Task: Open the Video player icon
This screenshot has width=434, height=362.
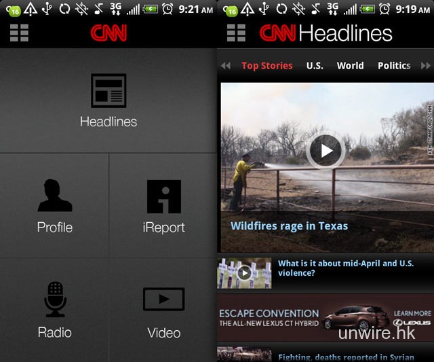Action: (163, 300)
